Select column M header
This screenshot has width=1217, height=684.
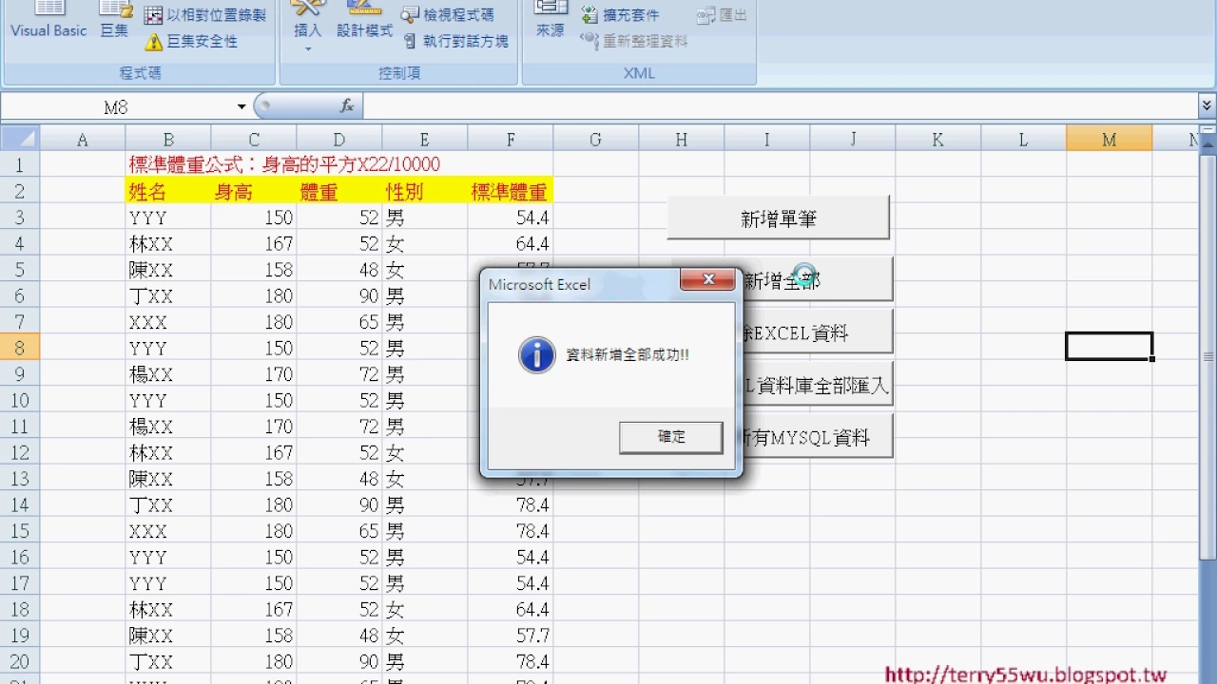[1109, 140]
